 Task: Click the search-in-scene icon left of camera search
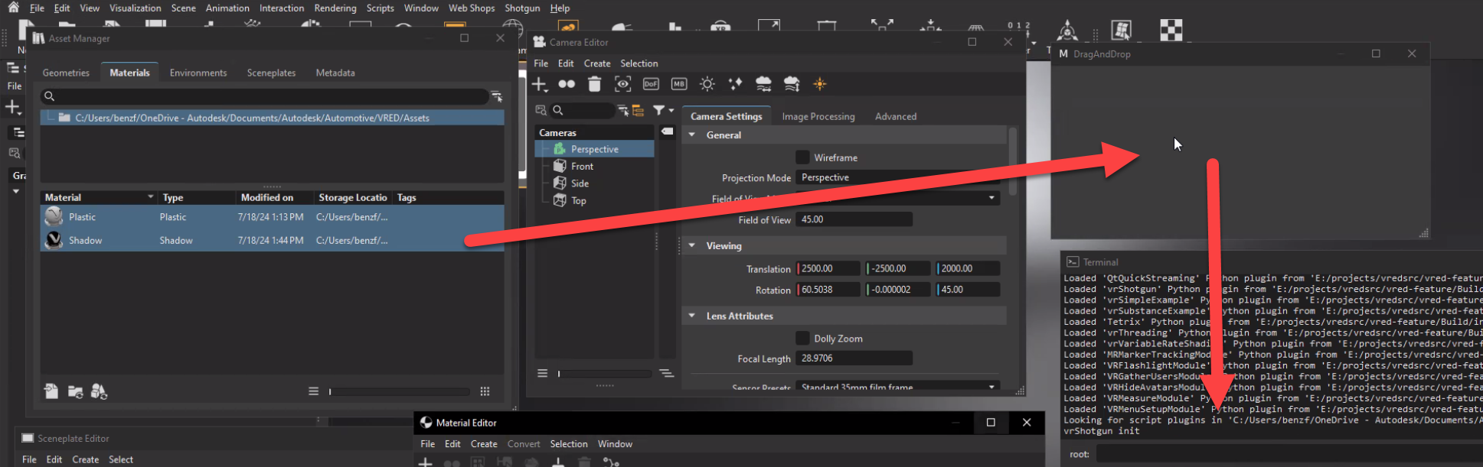[x=541, y=111]
